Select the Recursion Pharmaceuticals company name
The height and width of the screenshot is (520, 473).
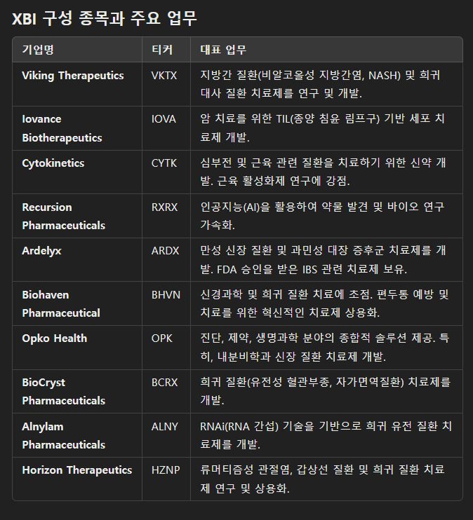pos(64,217)
